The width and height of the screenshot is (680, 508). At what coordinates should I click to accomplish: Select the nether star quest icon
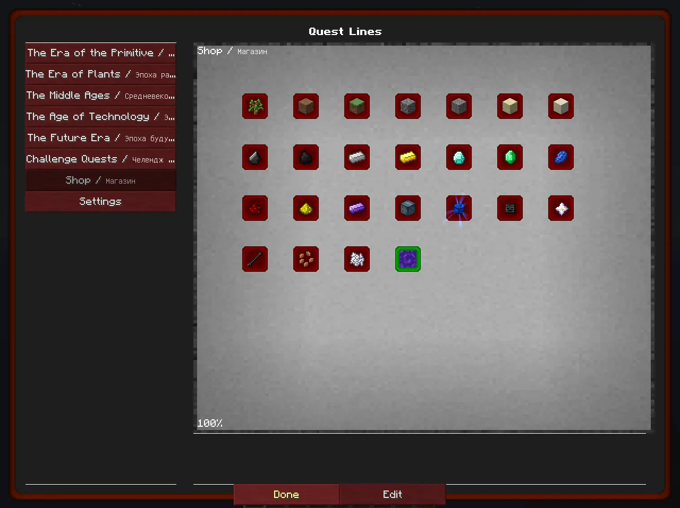coord(561,208)
